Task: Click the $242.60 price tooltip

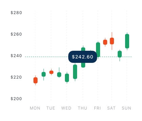Action: pos(82,57)
